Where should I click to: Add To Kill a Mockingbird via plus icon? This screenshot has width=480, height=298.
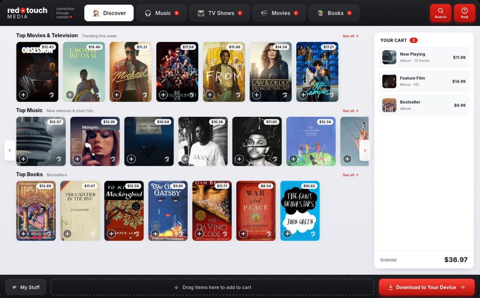point(111,234)
